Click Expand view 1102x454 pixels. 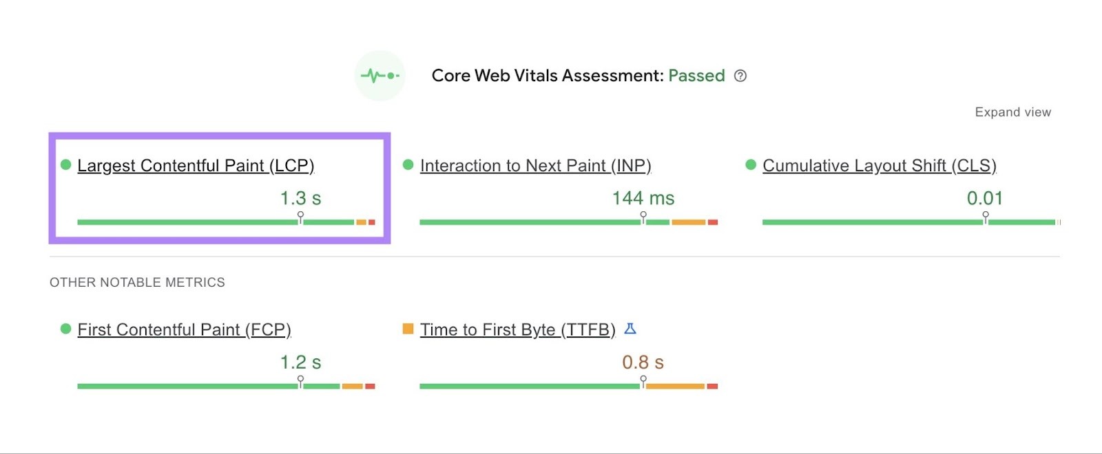pyautogui.click(x=1012, y=111)
